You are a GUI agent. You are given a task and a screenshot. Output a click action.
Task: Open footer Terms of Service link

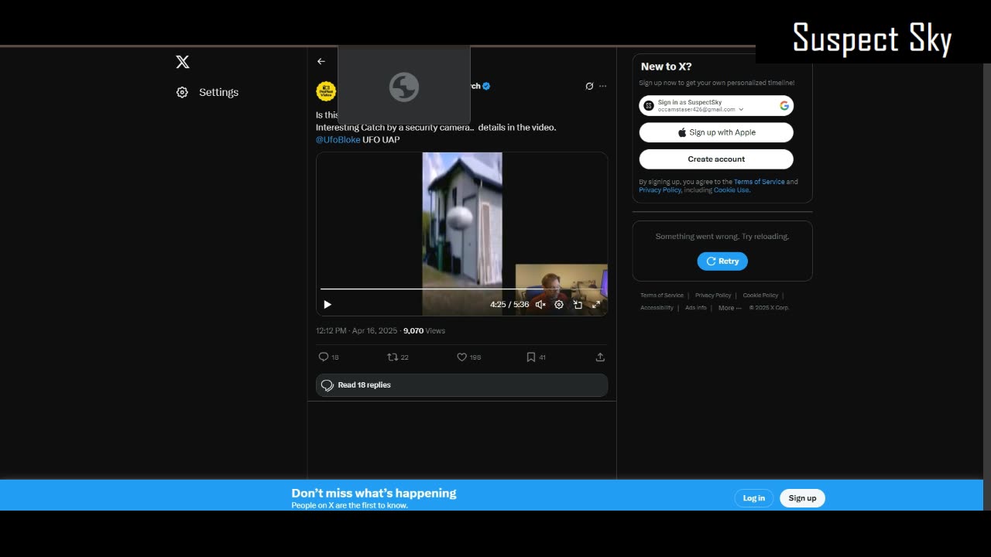[x=662, y=296]
